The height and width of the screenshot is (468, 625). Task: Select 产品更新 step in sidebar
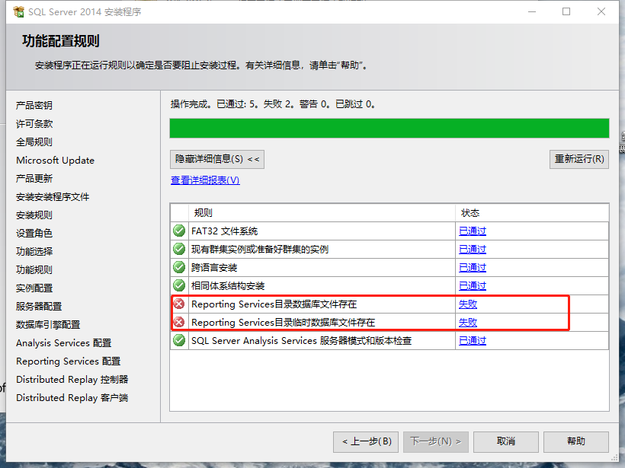[34, 179]
